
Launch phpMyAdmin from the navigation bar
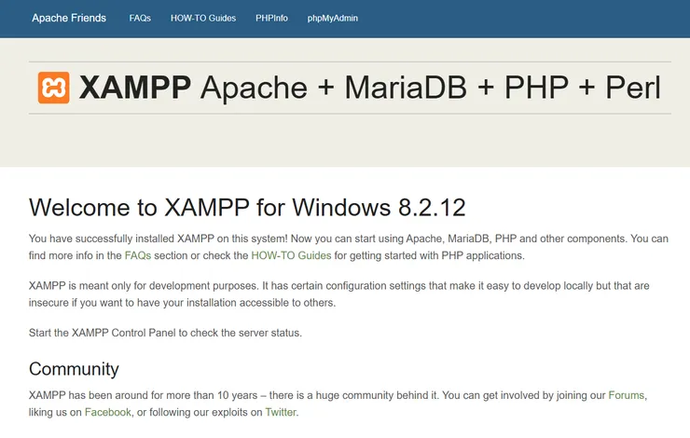[x=332, y=18]
